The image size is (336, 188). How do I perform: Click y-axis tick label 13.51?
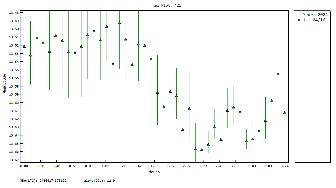pos(14,37)
